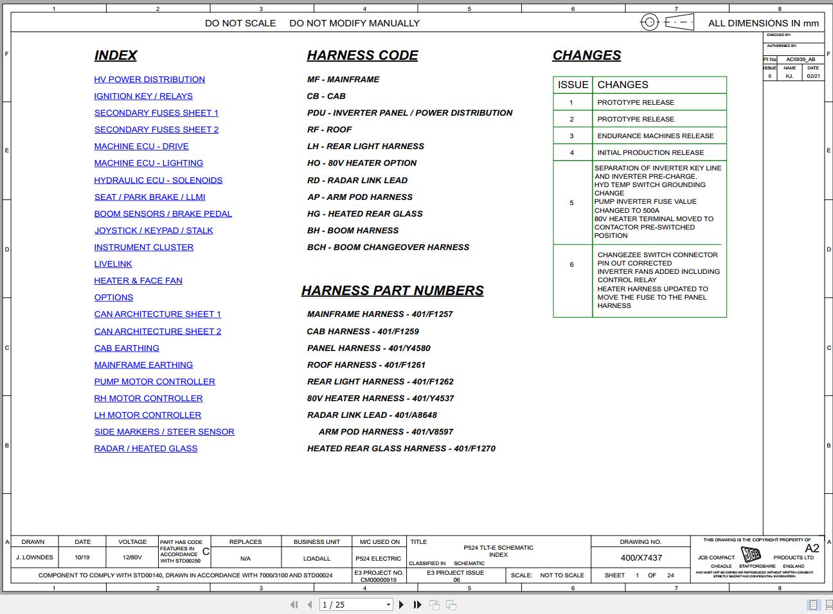This screenshot has height=614, width=833.
Task: Follow the HYDRAULIC ECU - SOLENOIDS link
Action: [x=158, y=180]
